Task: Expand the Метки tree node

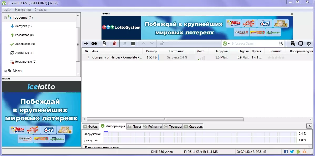Action: pos(6,71)
